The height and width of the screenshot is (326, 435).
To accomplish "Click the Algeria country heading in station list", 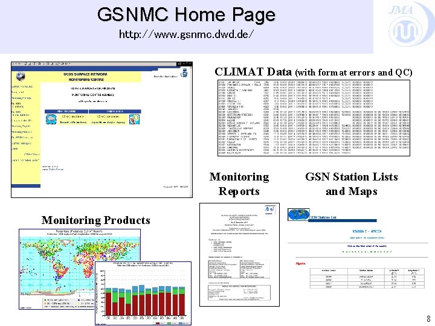I will pyautogui.click(x=300, y=263).
